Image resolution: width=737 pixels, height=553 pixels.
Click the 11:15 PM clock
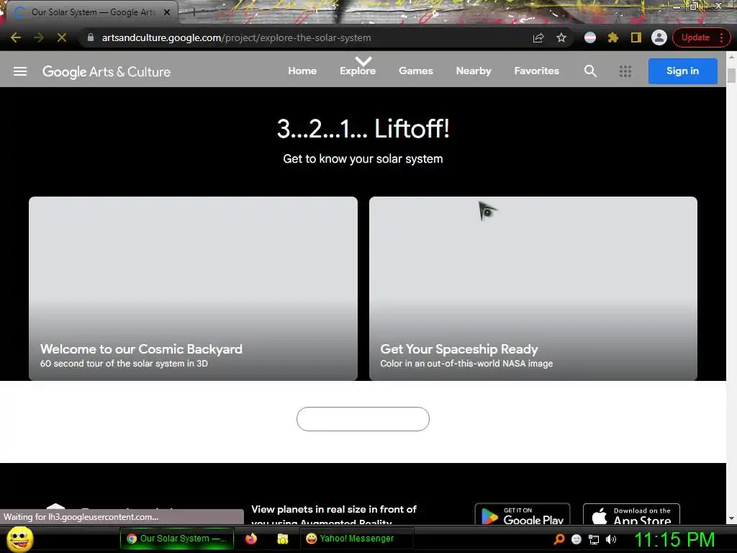point(674,539)
